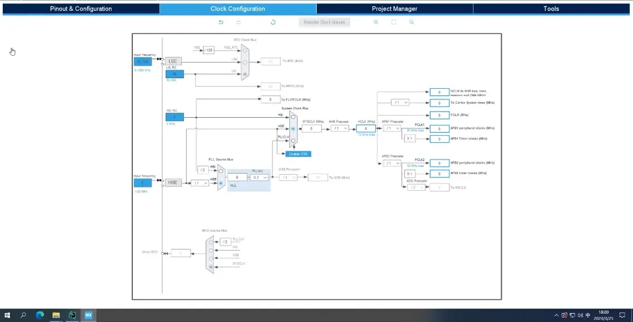Open the green chip app in taskbar
Image resolution: width=633 pixels, height=322 pixels.
point(72,315)
